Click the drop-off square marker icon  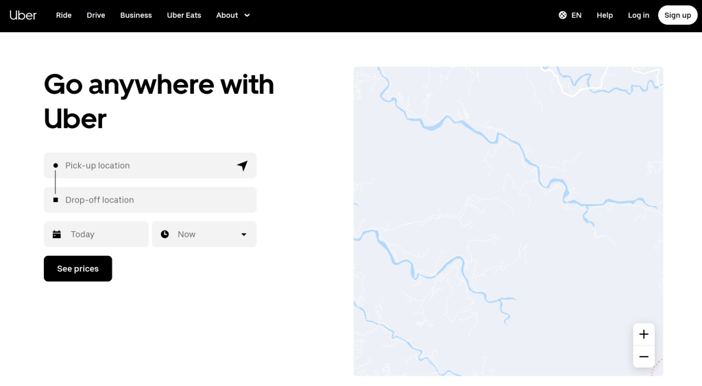56,200
